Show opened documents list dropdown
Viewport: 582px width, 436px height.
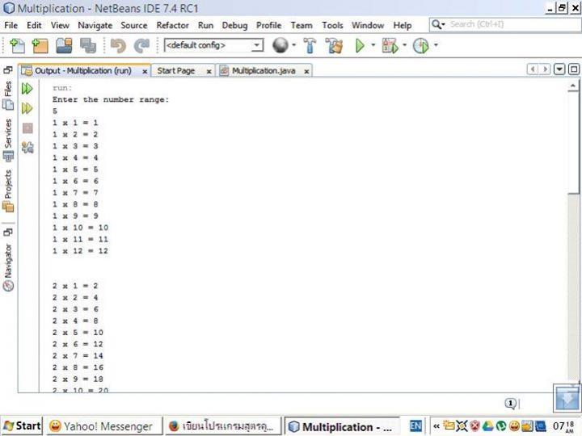(x=559, y=69)
